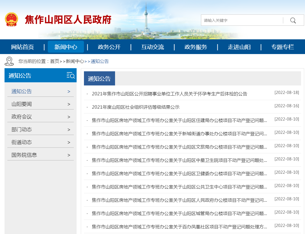Screen dimensions: 305x234
Task: Open the 网站首页 navigation menu
Action: [x=22, y=47]
